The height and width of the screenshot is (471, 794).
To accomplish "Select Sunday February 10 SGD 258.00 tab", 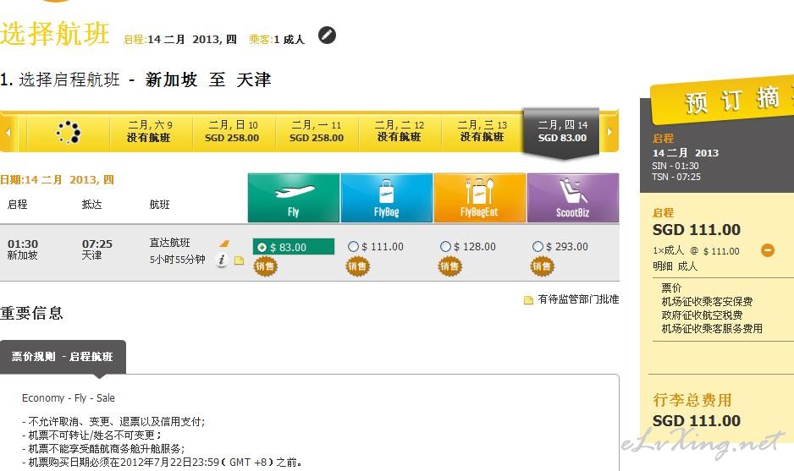I will click(x=233, y=132).
